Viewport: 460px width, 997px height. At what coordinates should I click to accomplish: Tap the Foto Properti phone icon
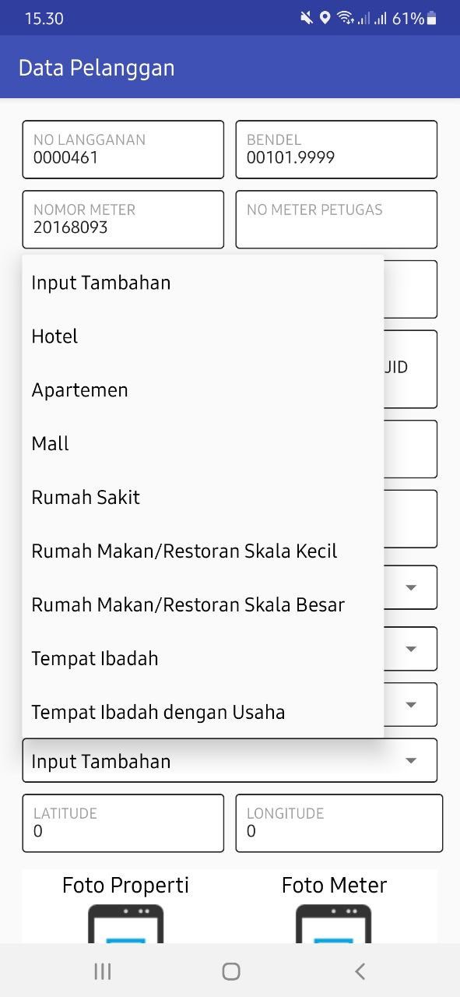coord(125,924)
